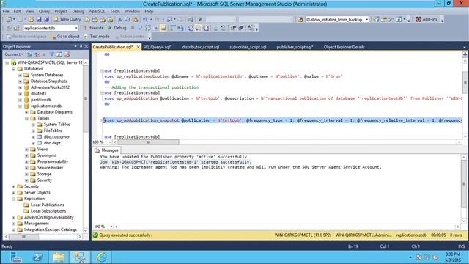
Task: Select the Local Subscriptions folder
Action: [x=48, y=211]
